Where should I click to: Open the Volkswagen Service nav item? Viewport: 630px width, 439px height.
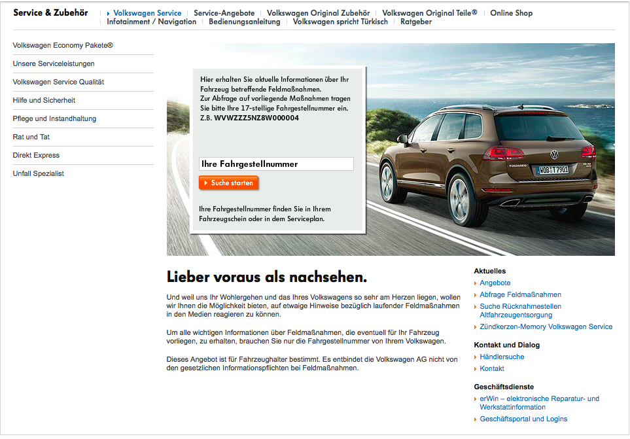tap(147, 12)
